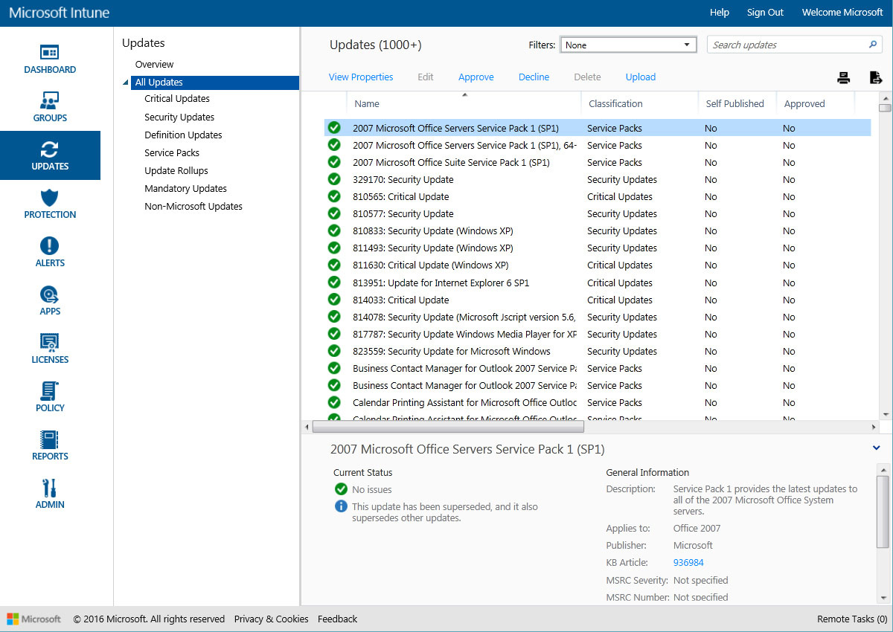The image size is (893, 632).
Task: Show Service Packs category
Action: (x=172, y=152)
